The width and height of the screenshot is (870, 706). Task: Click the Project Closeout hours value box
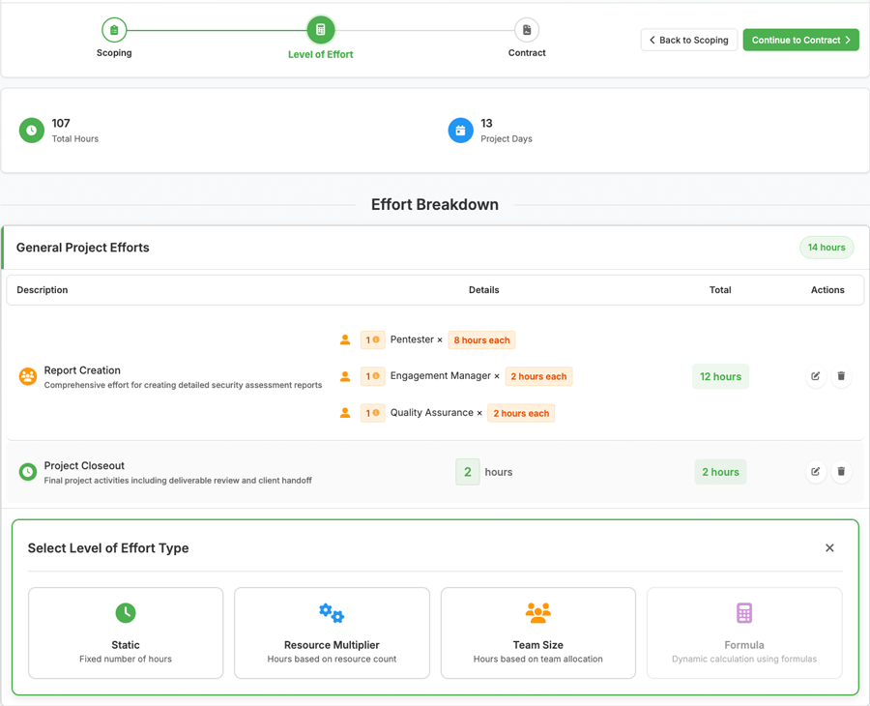pos(468,472)
